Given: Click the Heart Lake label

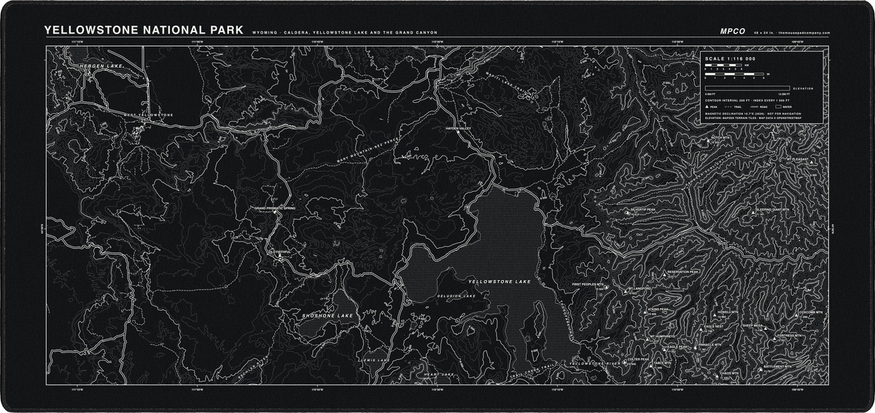Looking at the screenshot, I should 439,374.
